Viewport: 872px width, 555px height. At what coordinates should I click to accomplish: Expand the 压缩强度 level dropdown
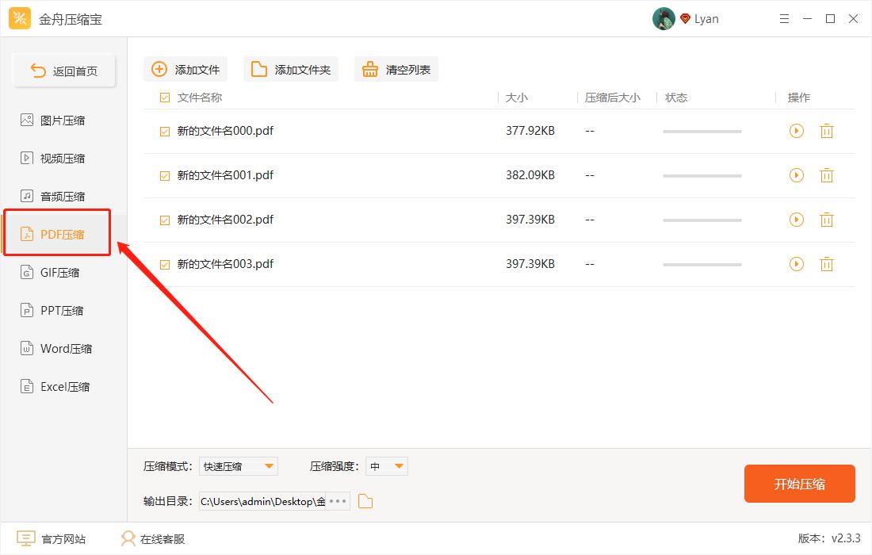point(386,466)
